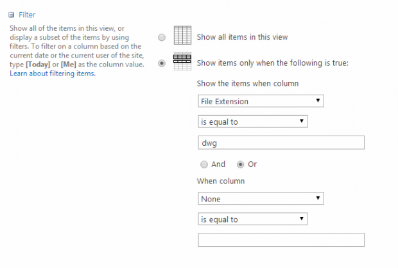Collapse the Filter section minus icon

11,13
